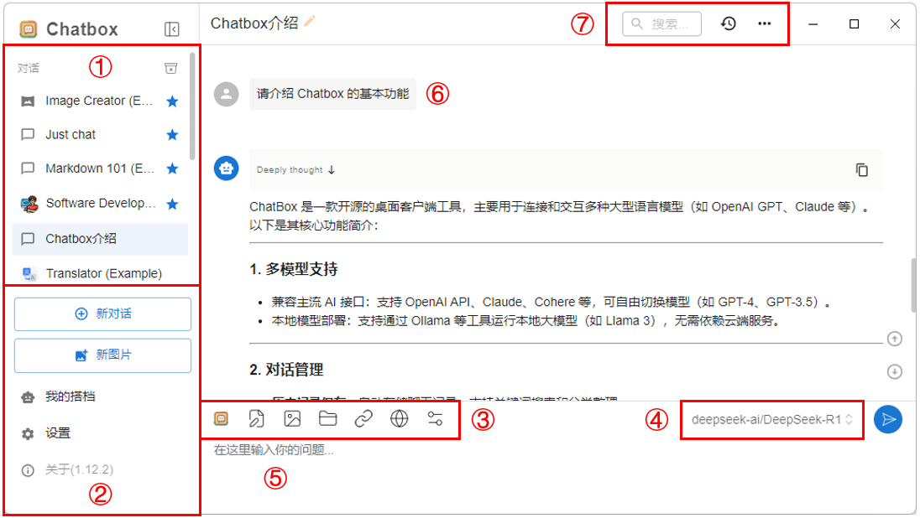Expand the Deeply thought section
920x518 pixels.
(x=295, y=170)
